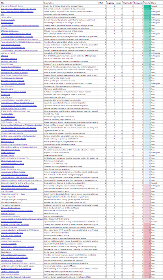Image resolution: width=163 pixels, height=280 pixels.
Task: Open the 'Asset catalog' link
Action: 6,238
